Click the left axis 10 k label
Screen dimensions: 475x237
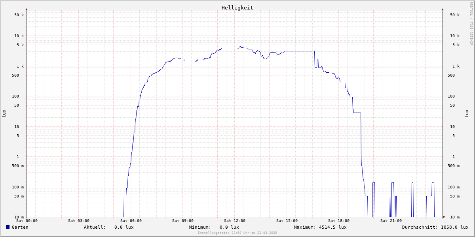click(19, 36)
